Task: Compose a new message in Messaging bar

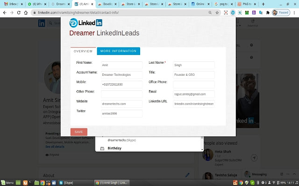Action: tap(282, 174)
